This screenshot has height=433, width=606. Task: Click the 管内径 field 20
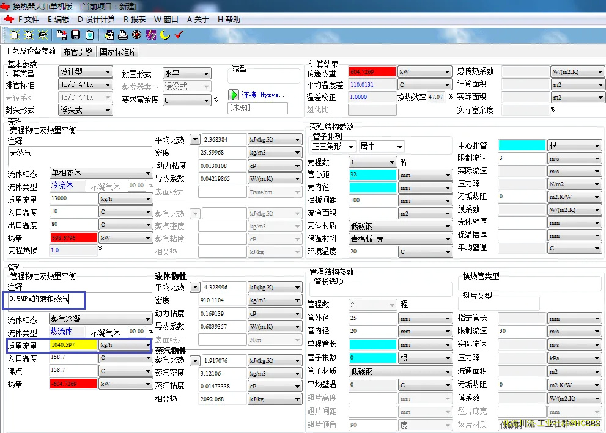pos(373,331)
